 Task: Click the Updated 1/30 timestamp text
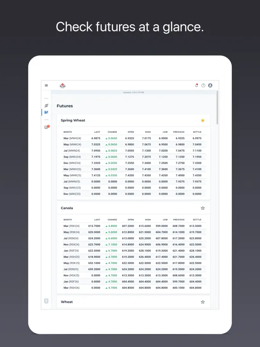click(134, 93)
